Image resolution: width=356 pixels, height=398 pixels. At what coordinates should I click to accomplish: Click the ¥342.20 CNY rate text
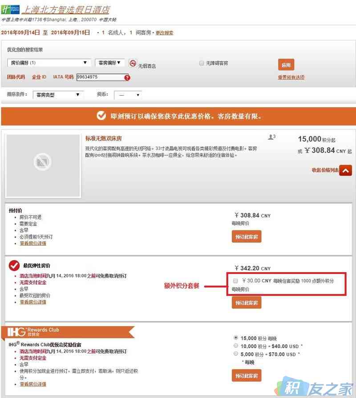[x=253, y=268]
